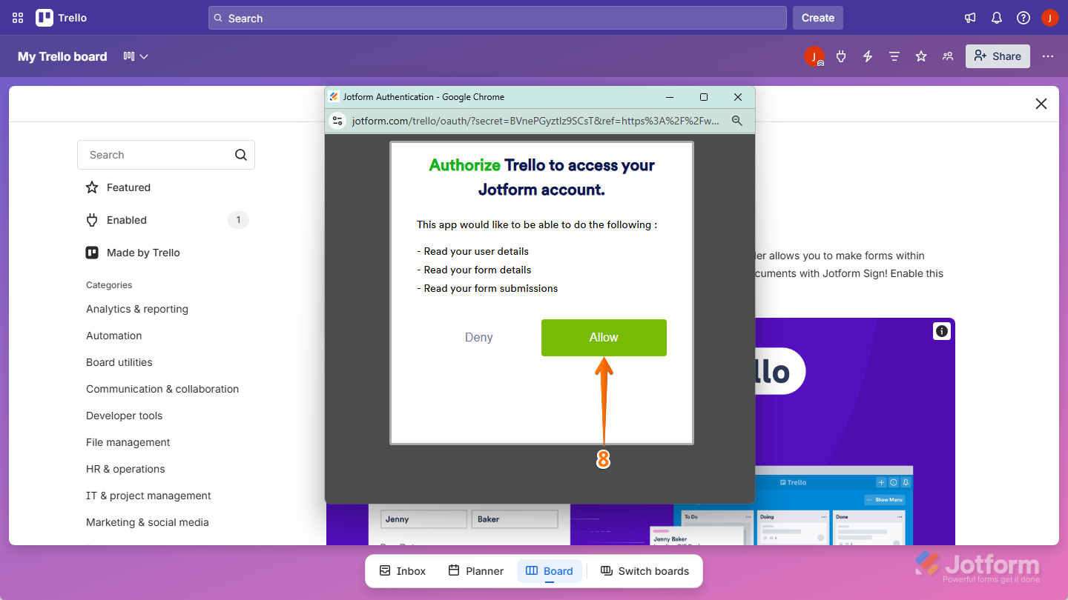Open the Inbox tab

tap(401, 570)
